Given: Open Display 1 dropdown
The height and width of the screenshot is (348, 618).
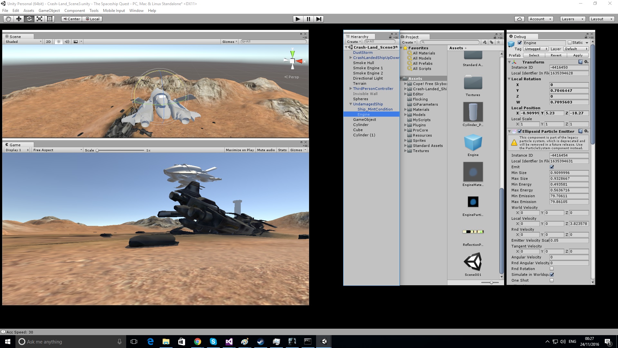Looking at the screenshot, I should point(17,150).
